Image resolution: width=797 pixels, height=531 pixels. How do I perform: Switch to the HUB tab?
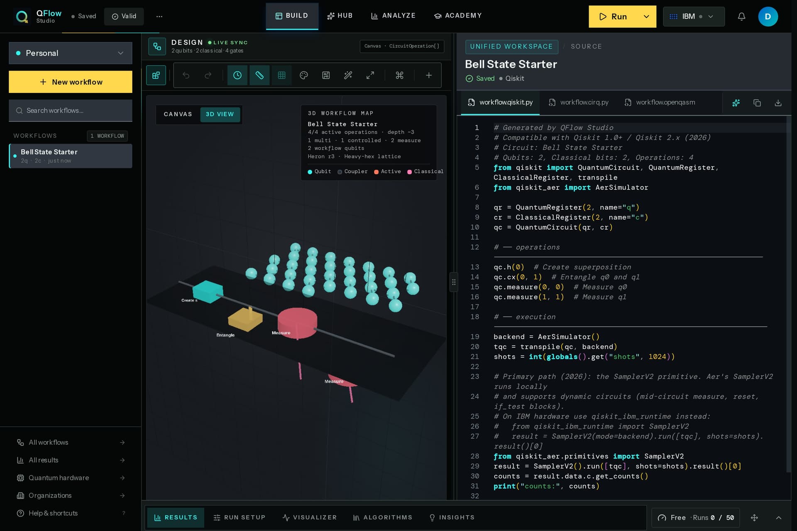(x=340, y=16)
